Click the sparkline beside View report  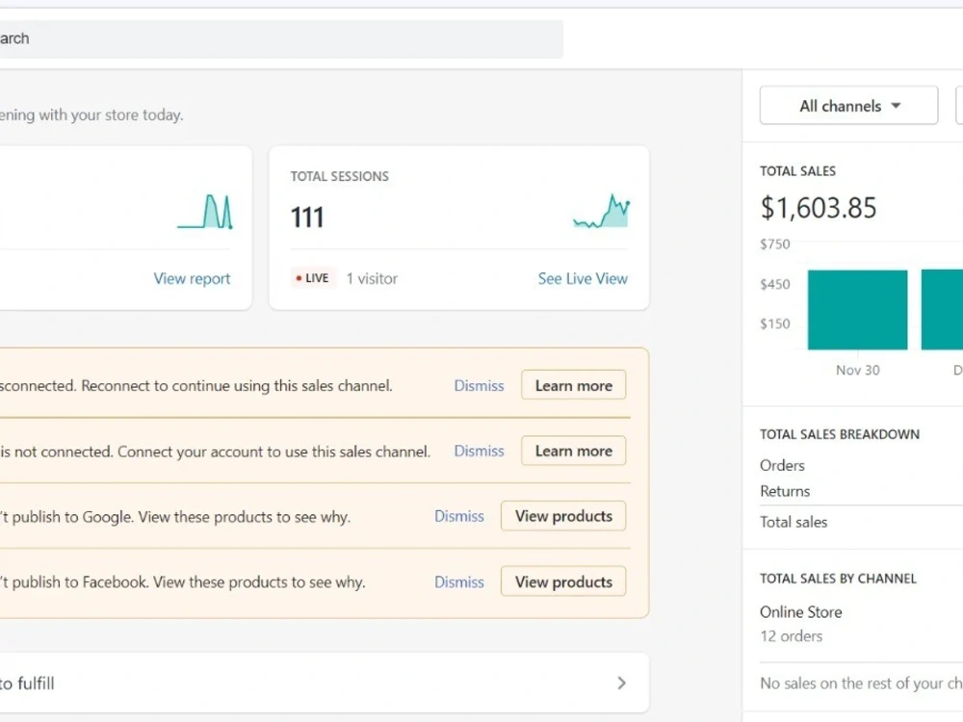point(205,211)
